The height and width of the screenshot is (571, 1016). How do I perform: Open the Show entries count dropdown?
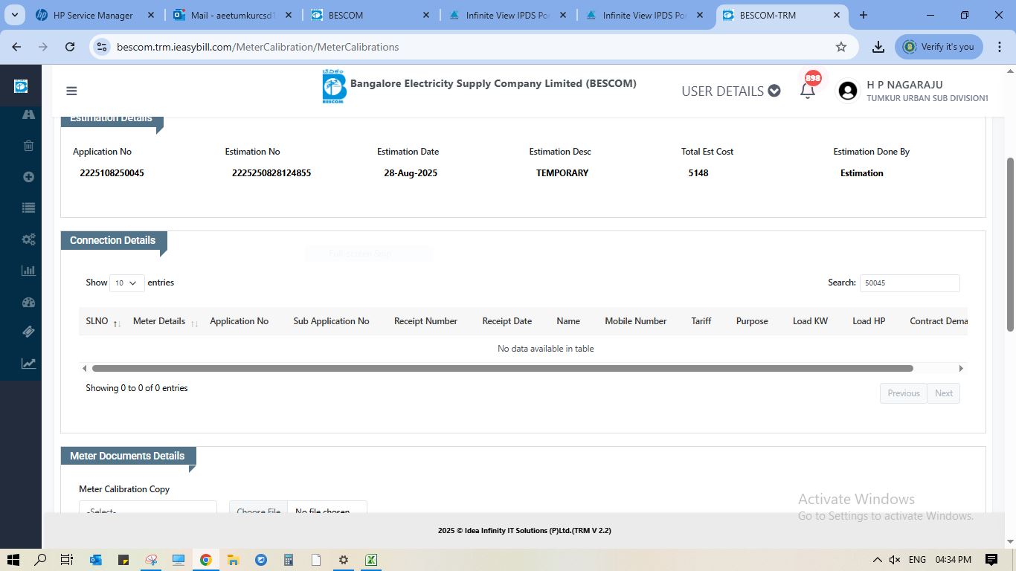(x=126, y=283)
